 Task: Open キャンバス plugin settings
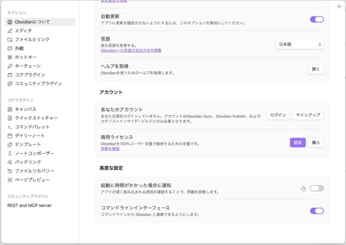click(40, 109)
